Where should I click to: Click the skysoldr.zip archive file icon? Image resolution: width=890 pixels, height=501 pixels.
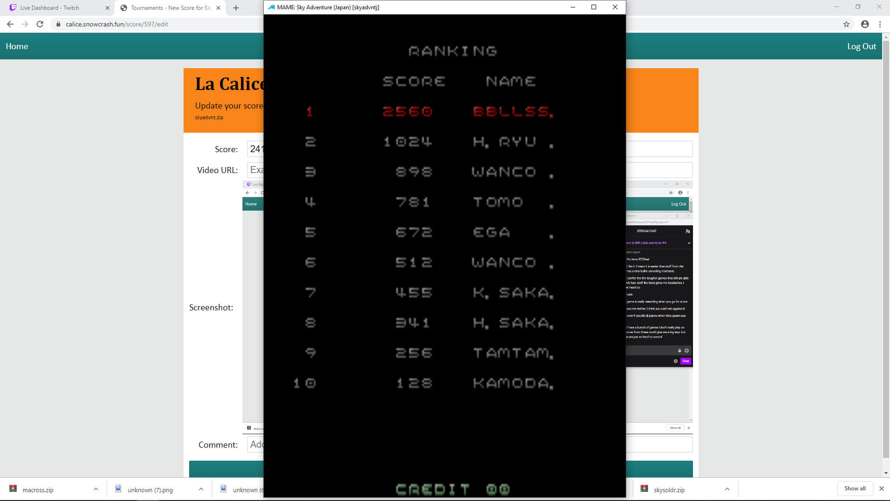644,488
